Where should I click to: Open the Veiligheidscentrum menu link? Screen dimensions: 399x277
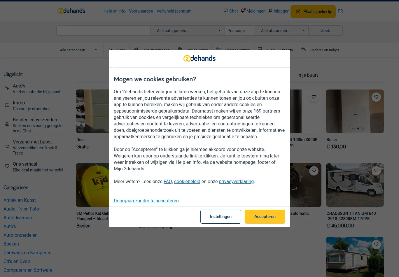click(x=174, y=11)
